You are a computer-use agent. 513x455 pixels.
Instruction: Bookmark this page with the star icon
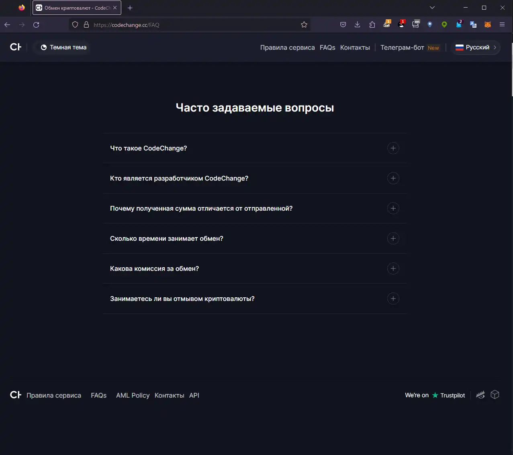tap(304, 25)
